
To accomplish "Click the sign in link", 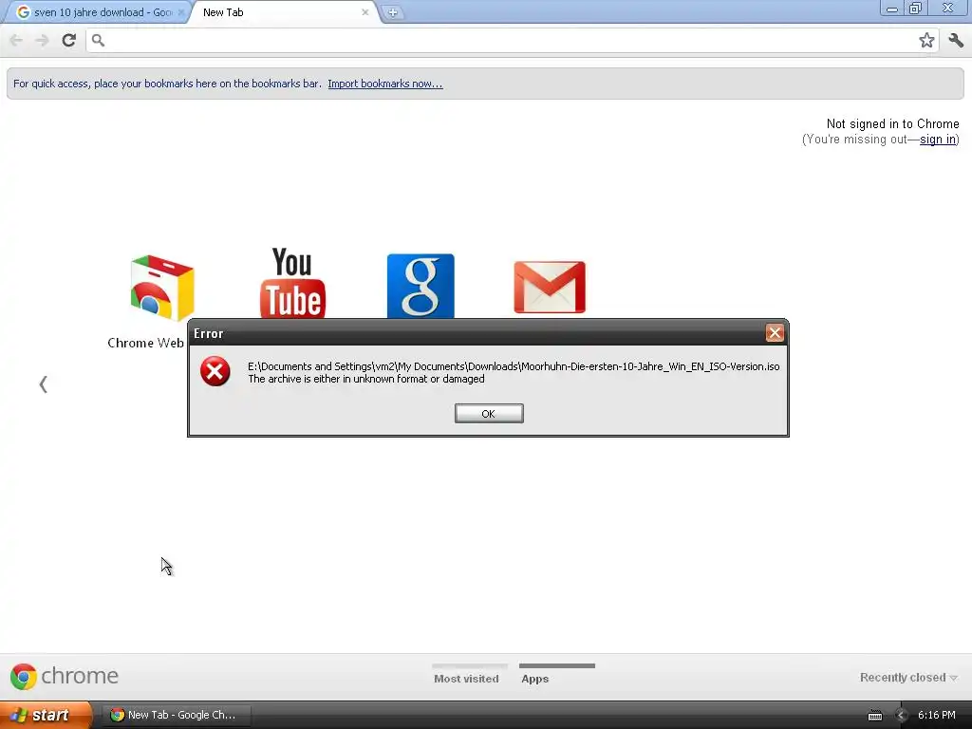I will point(937,140).
